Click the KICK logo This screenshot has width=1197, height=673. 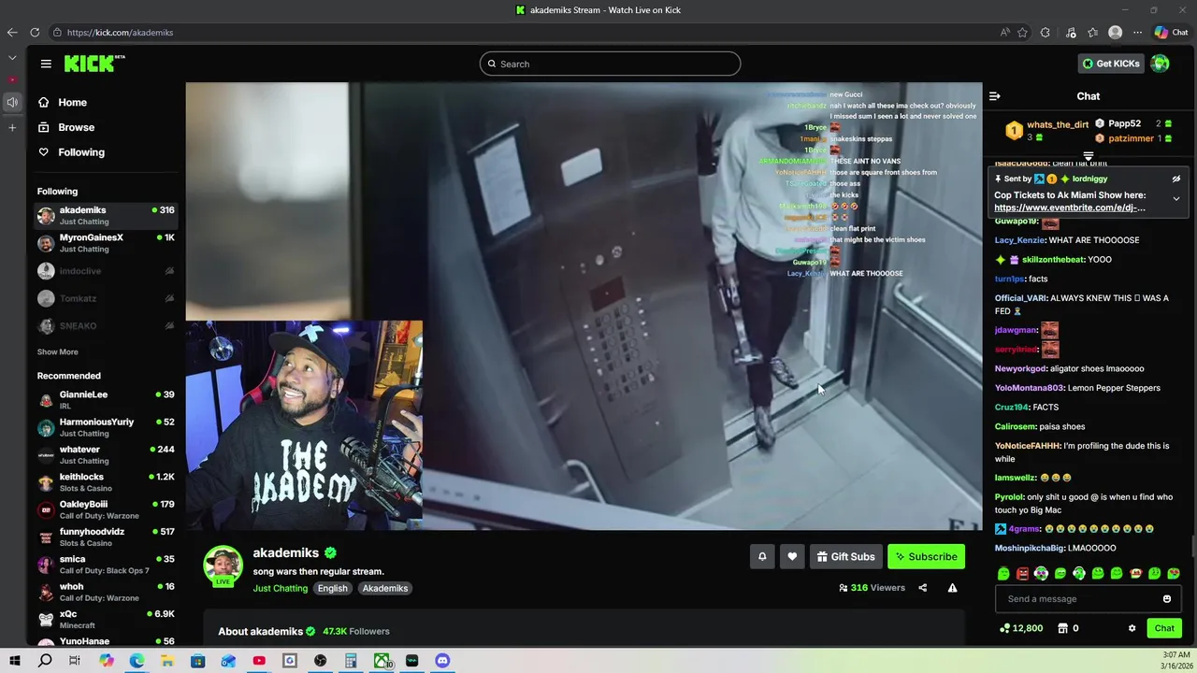tap(94, 64)
